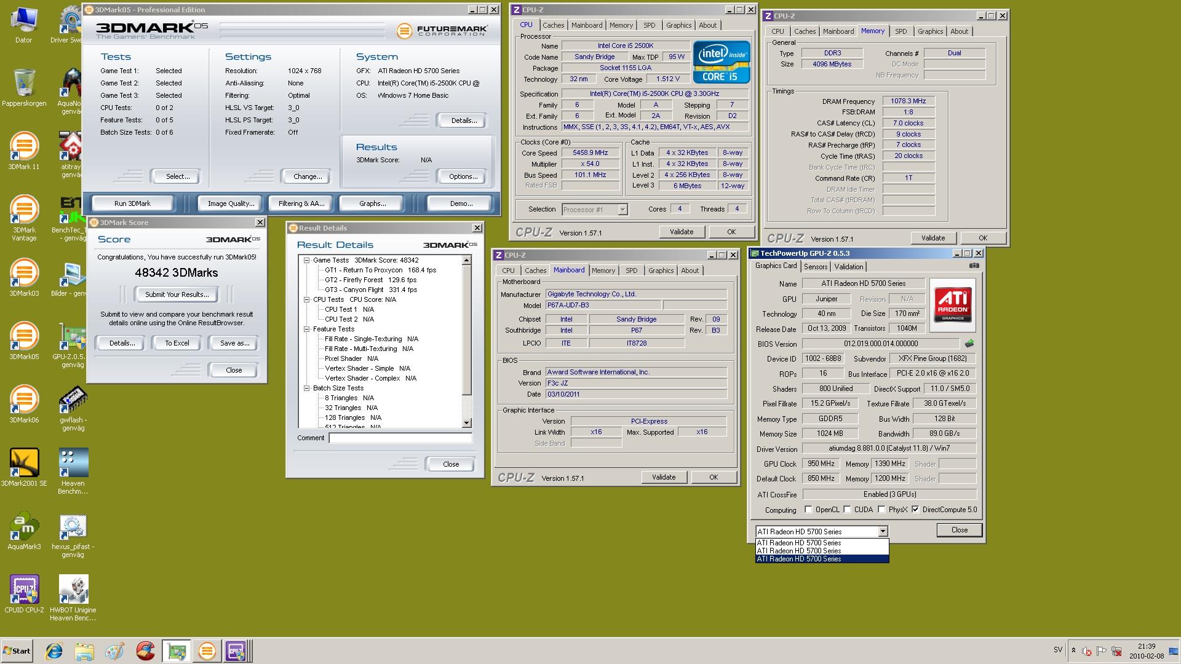The image size is (1181, 664).
Task: Open SPD tab in CPU-Z Memory window
Action: 901,31
